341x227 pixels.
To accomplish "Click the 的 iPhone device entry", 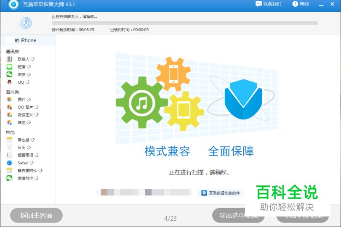I will pyautogui.click(x=28, y=40).
